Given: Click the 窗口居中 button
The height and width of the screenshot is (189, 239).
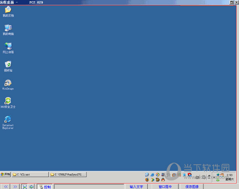Looking at the screenshot, I should pyautogui.click(x=165, y=187).
